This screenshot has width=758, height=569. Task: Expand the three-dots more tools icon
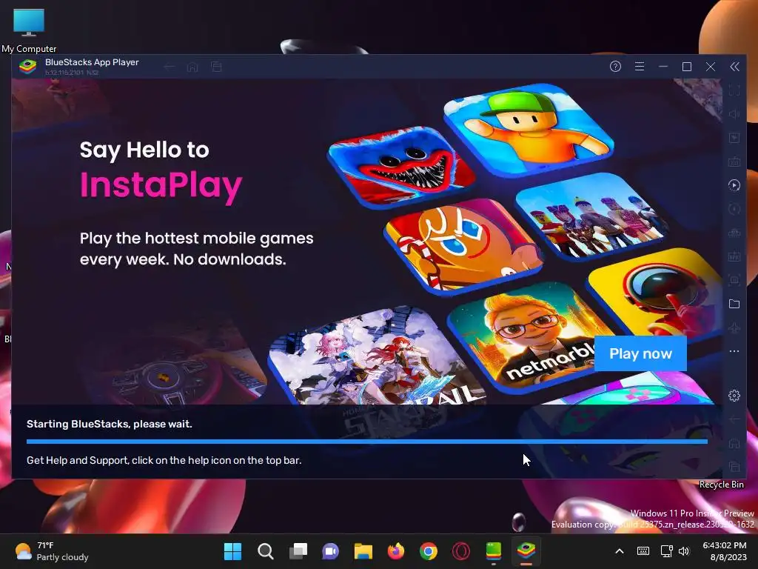734,351
